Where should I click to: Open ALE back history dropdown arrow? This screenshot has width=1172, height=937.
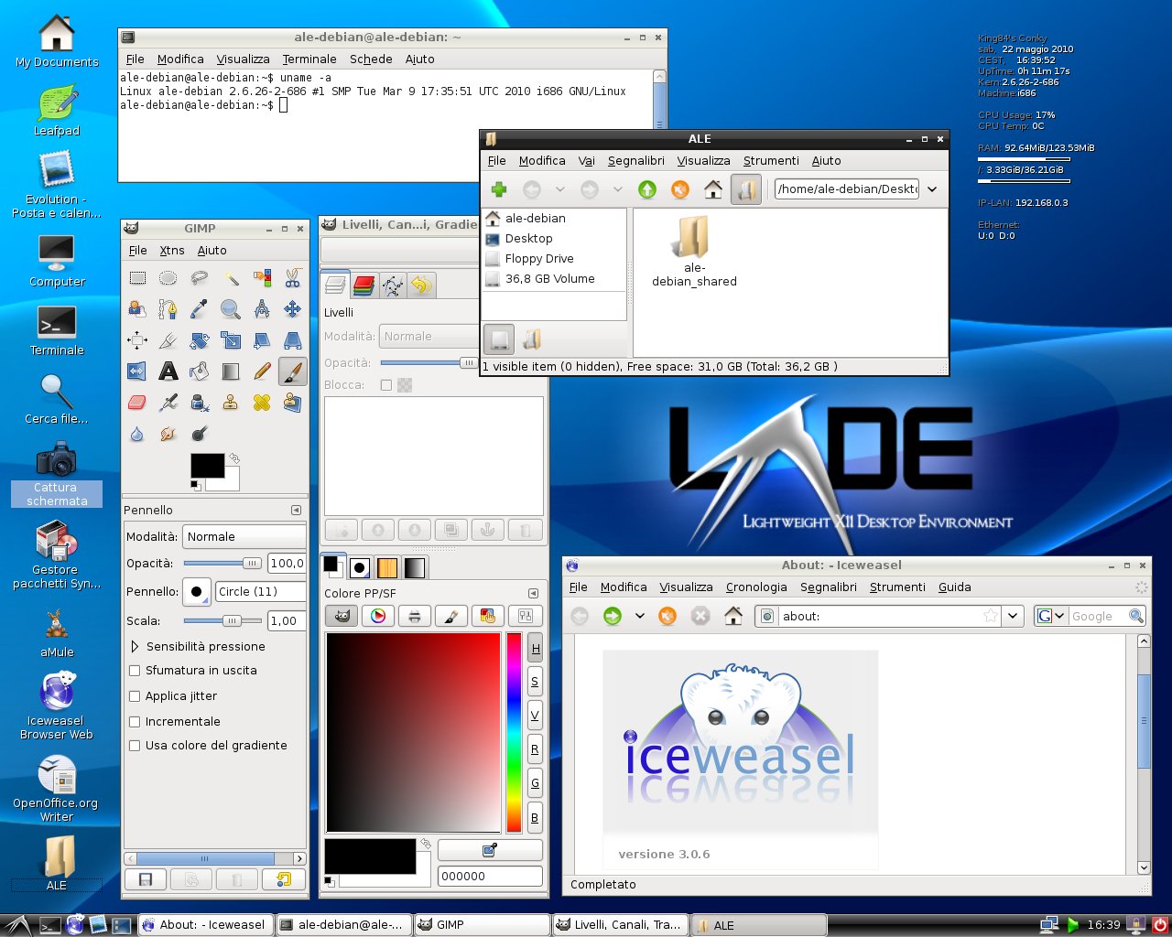tap(559, 189)
